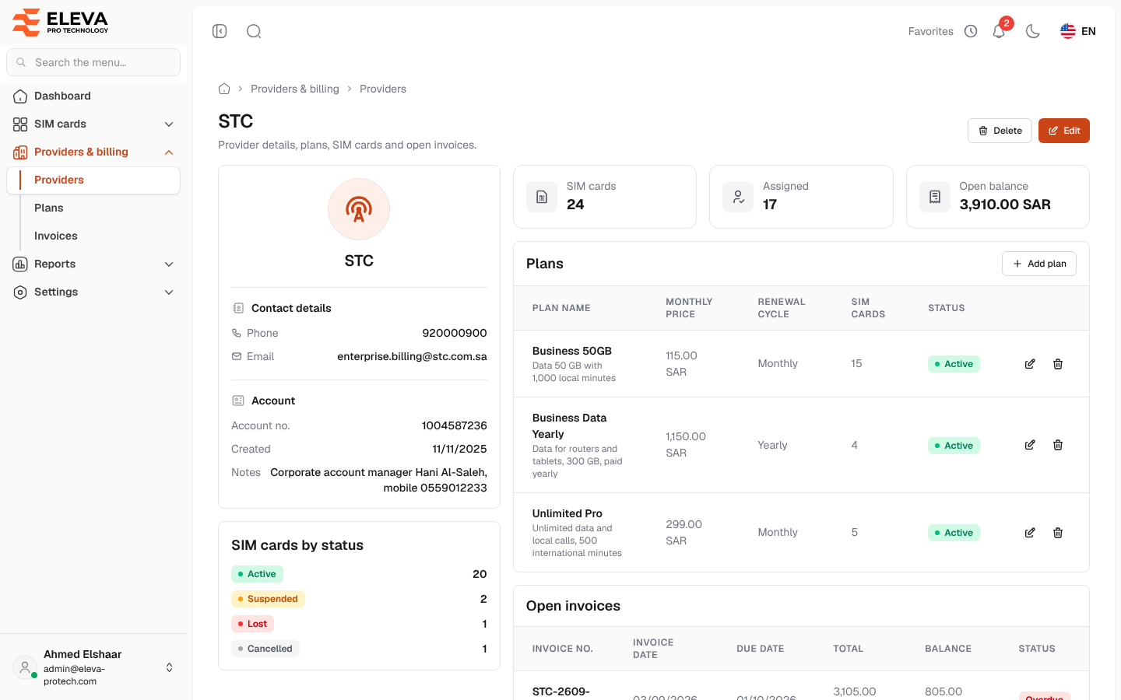Open the search magnifier in top bar
Screen dimensions: 1121x700
pos(254,31)
